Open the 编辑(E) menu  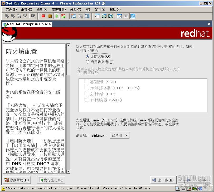tap(27, 9)
